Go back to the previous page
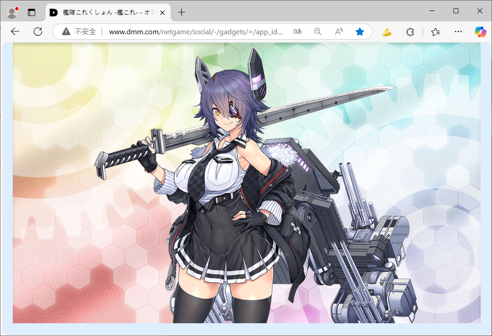This screenshot has width=492, height=336. point(15,31)
